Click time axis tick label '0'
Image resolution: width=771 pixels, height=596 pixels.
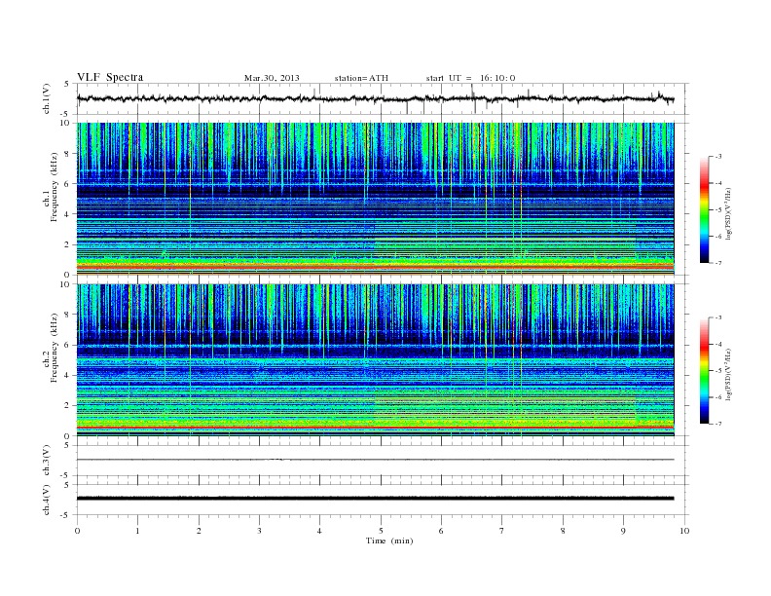[x=77, y=531]
